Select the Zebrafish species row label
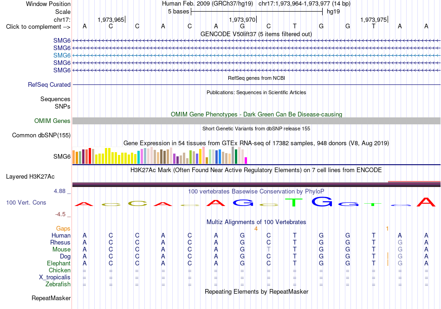 click(58, 284)
